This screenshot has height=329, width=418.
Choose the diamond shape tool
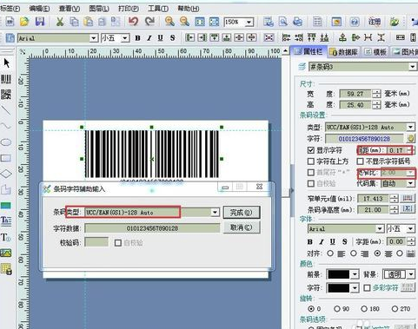coord(6,174)
